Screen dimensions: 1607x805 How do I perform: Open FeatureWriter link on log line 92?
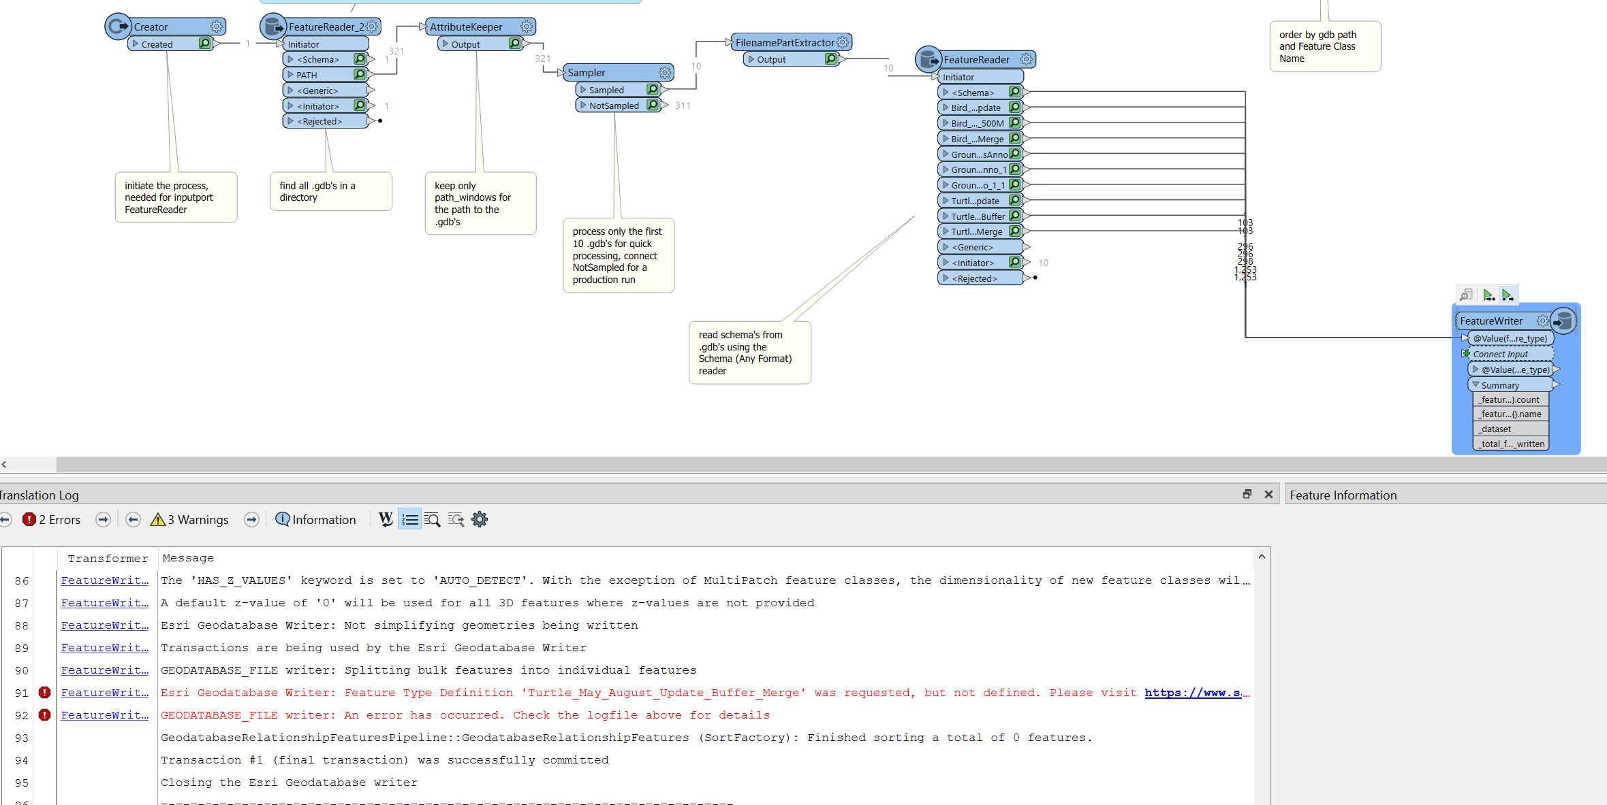point(104,715)
